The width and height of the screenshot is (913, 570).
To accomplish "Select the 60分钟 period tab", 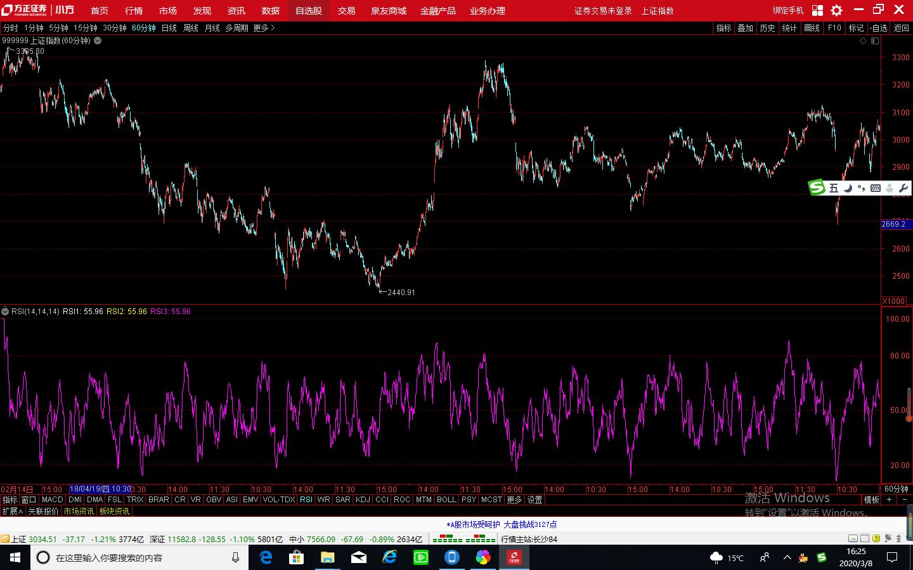I will [x=144, y=28].
